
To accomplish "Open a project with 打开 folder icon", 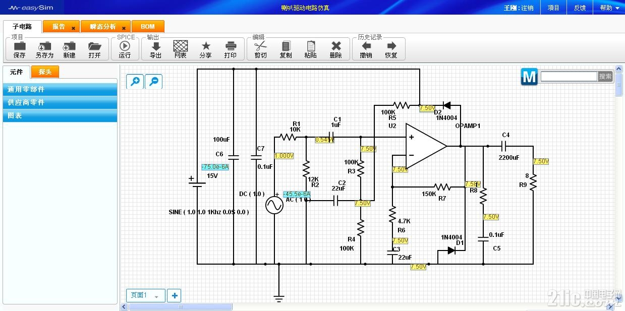I will (94, 46).
